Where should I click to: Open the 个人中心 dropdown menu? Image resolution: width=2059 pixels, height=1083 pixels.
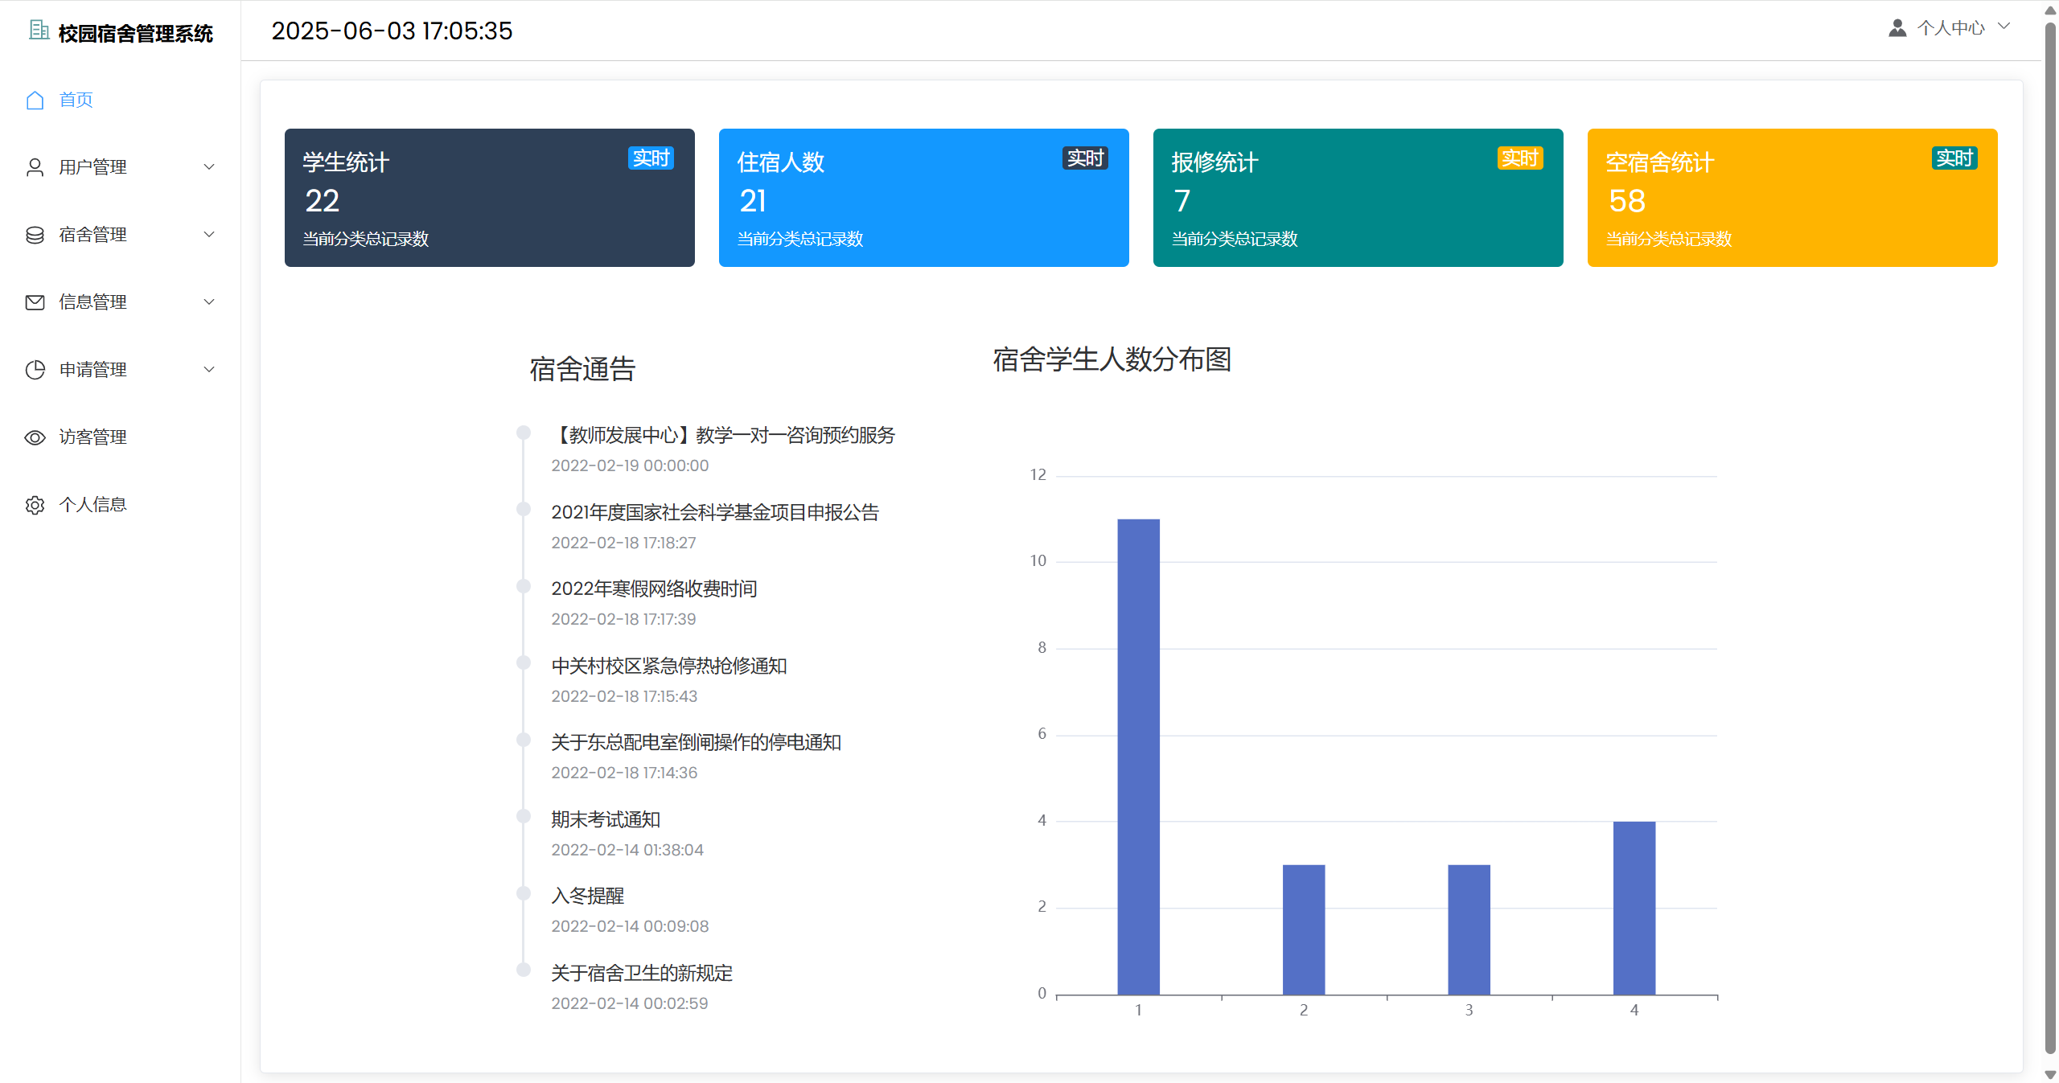tap(1950, 28)
